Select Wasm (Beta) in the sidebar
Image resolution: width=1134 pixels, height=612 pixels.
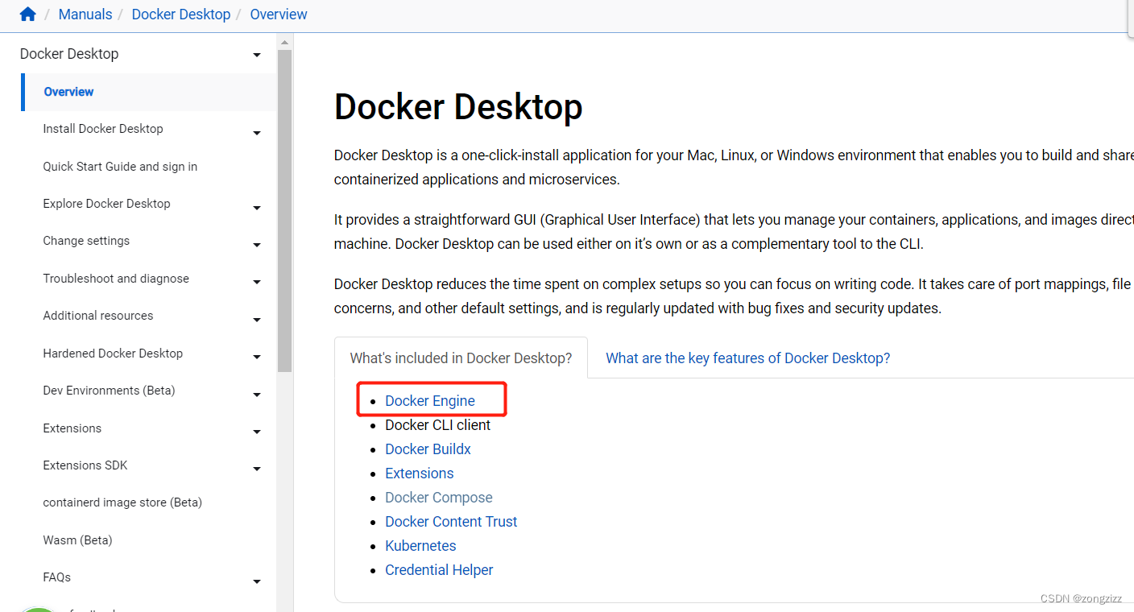point(77,540)
